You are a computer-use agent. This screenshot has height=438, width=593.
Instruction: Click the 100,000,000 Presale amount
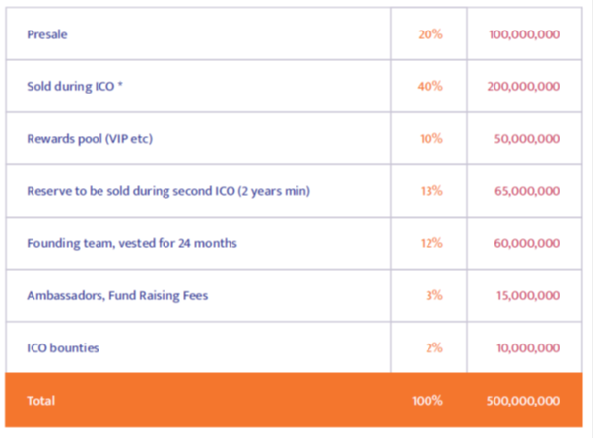[524, 34]
